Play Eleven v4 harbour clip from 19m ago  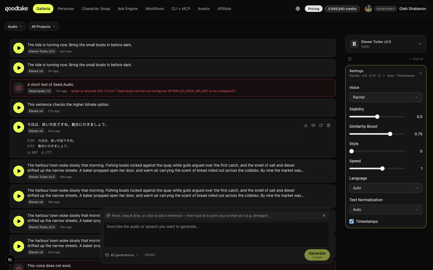click(x=19, y=196)
